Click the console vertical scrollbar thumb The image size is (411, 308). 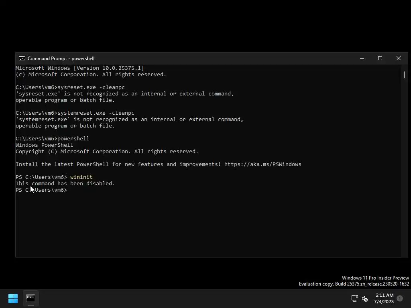coord(405,75)
